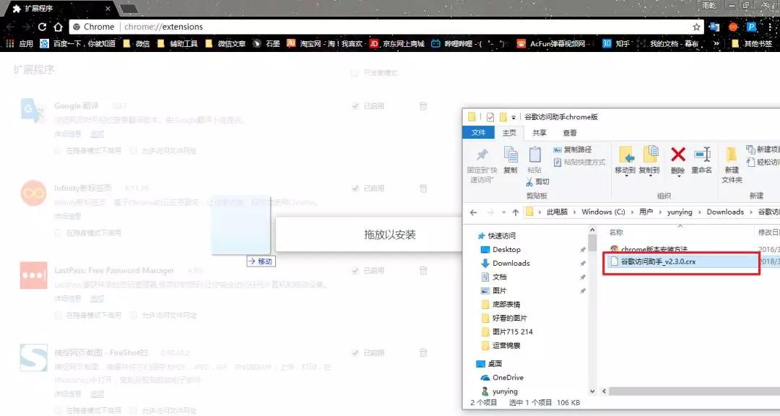Remove Infinity新标签页 via its trash icon
The width and height of the screenshot is (780, 416).
click(x=423, y=188)
